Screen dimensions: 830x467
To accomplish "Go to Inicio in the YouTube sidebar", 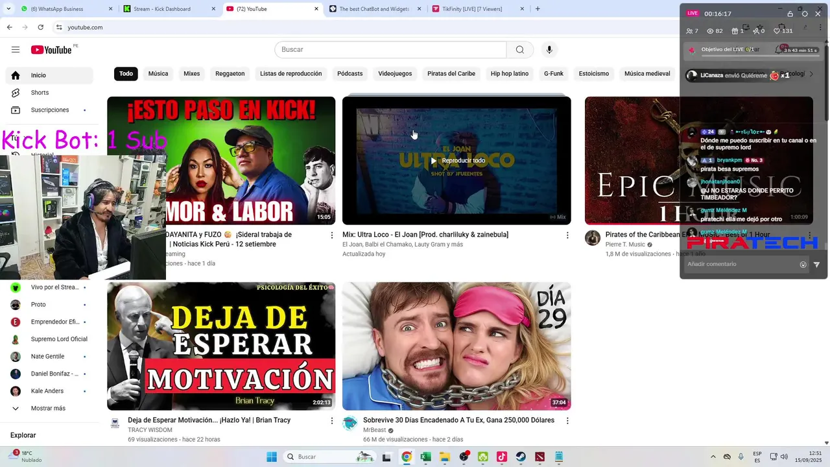I will [49, 75].
